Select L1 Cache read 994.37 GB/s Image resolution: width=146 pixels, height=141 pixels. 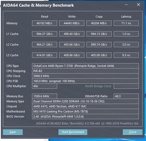point(45,34)
